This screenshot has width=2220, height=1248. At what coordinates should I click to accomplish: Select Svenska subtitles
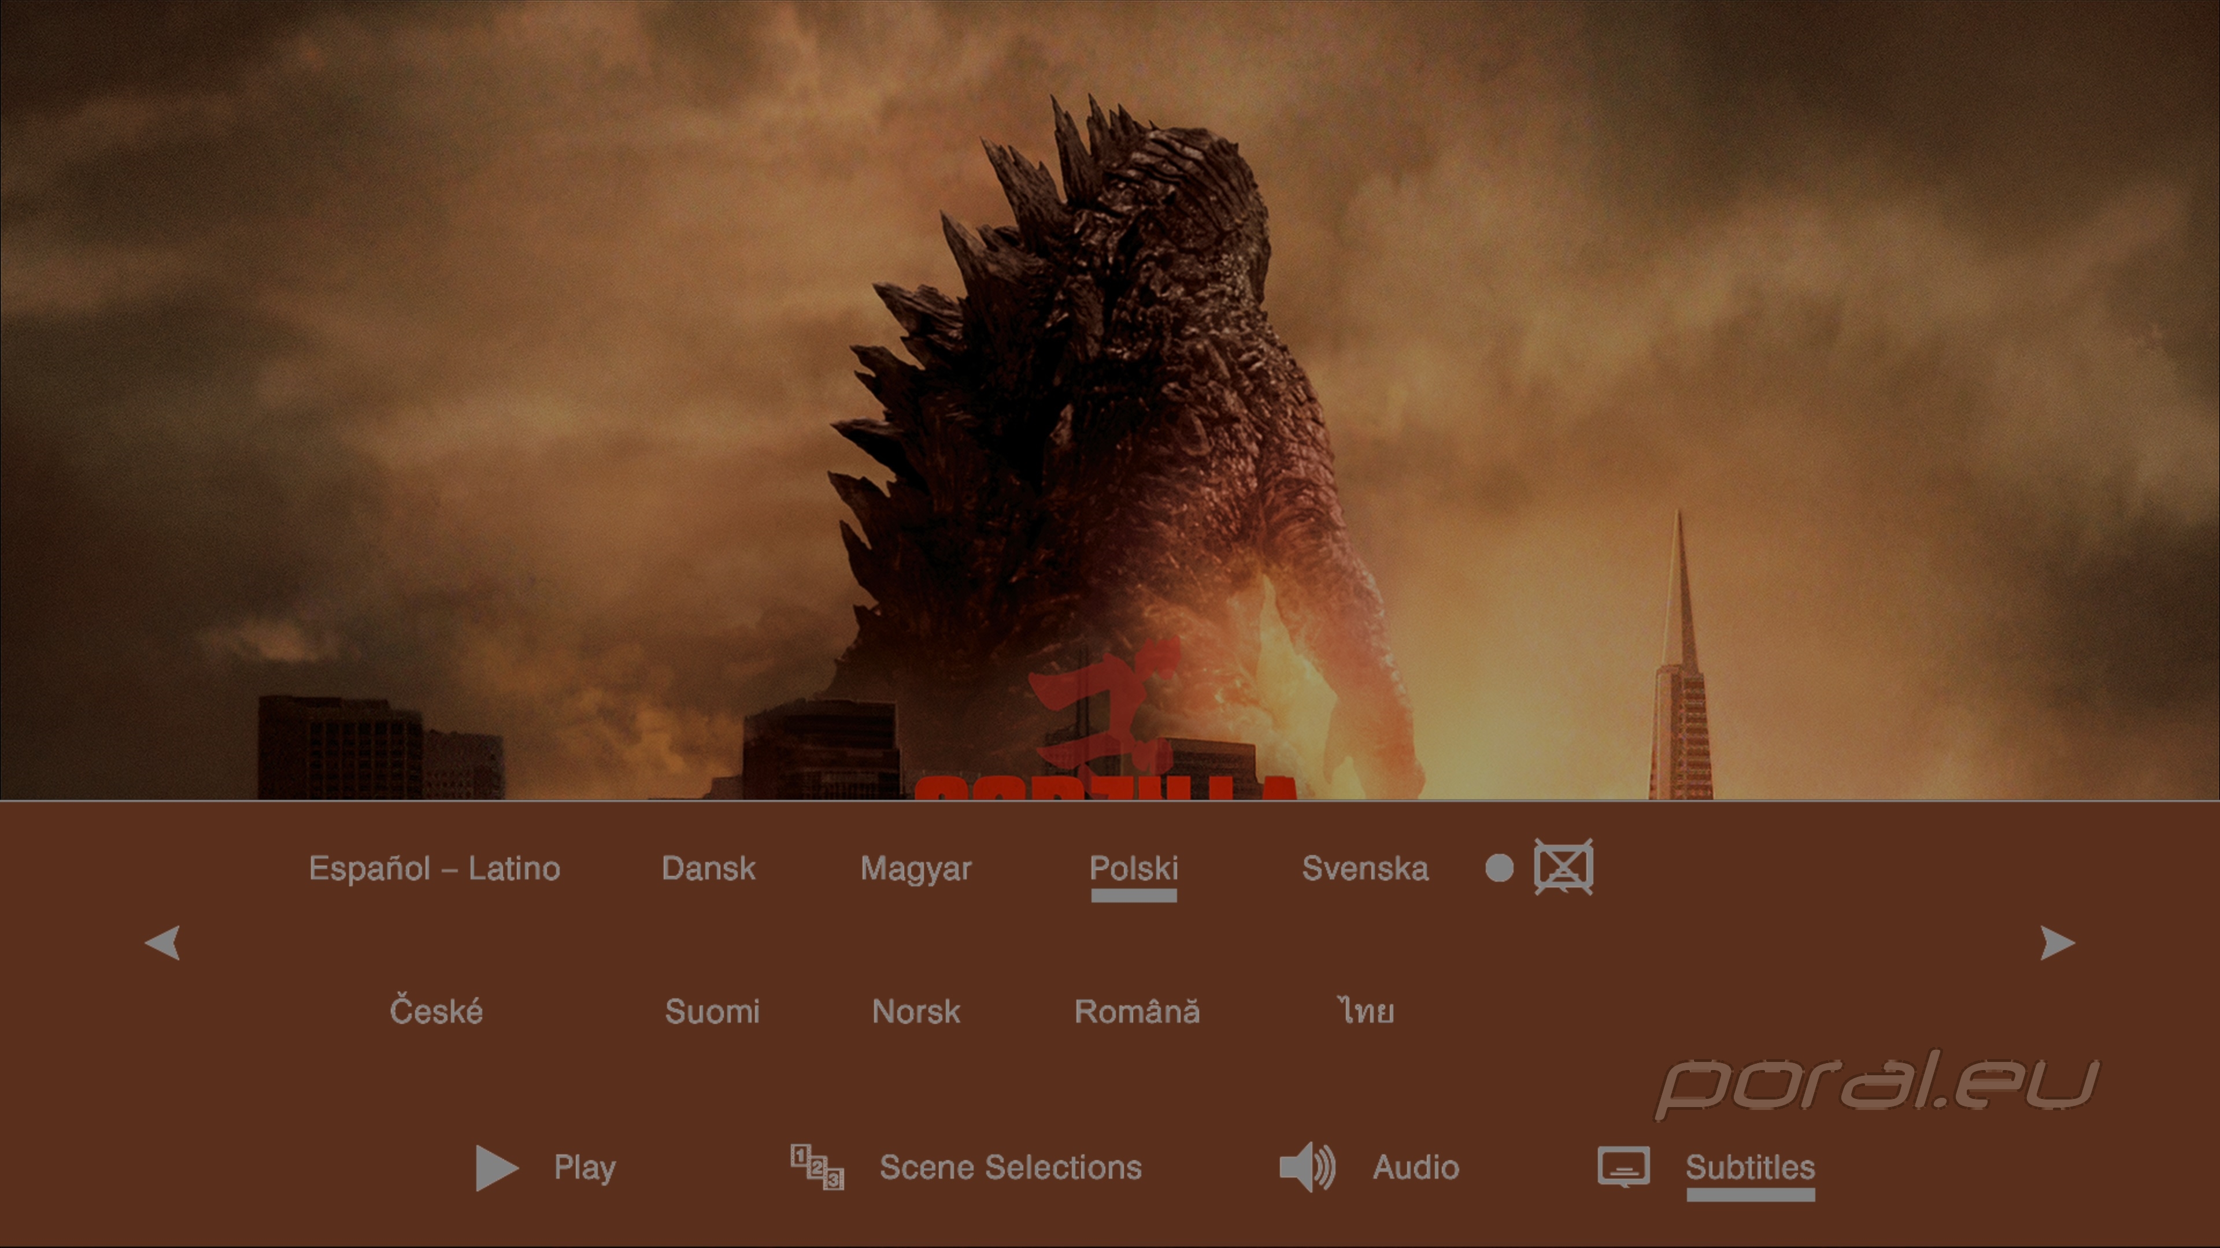[1365, 868]
